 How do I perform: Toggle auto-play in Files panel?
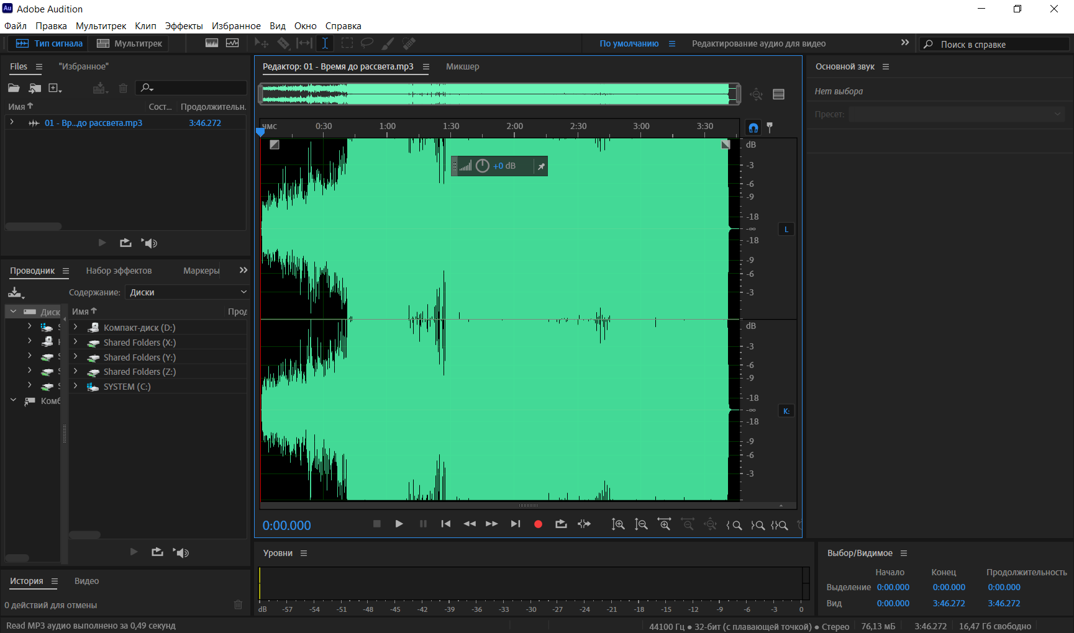click(x=149, y=243)
